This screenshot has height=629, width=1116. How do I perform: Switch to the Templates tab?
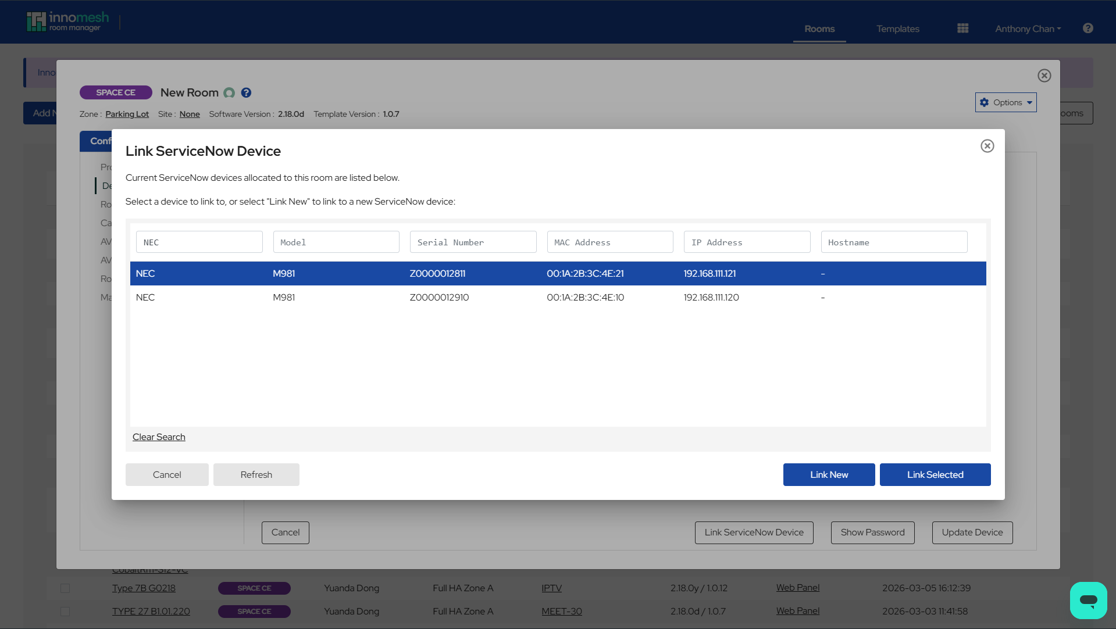coord(897,28)
